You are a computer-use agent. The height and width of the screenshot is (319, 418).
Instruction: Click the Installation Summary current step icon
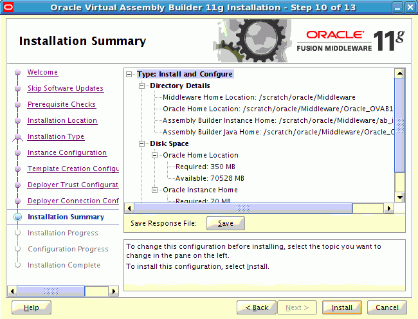click(18, 217)
